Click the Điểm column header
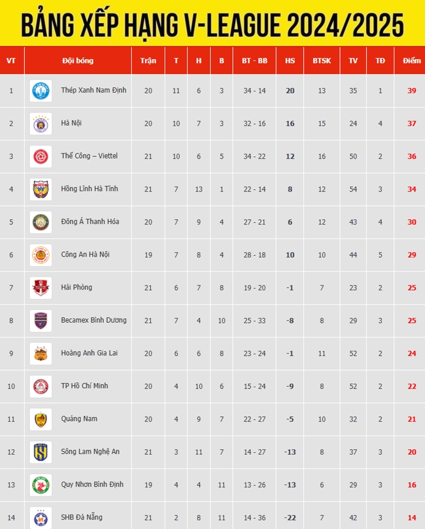This screenshot has width=425, height=529. [x=411, y=61]
